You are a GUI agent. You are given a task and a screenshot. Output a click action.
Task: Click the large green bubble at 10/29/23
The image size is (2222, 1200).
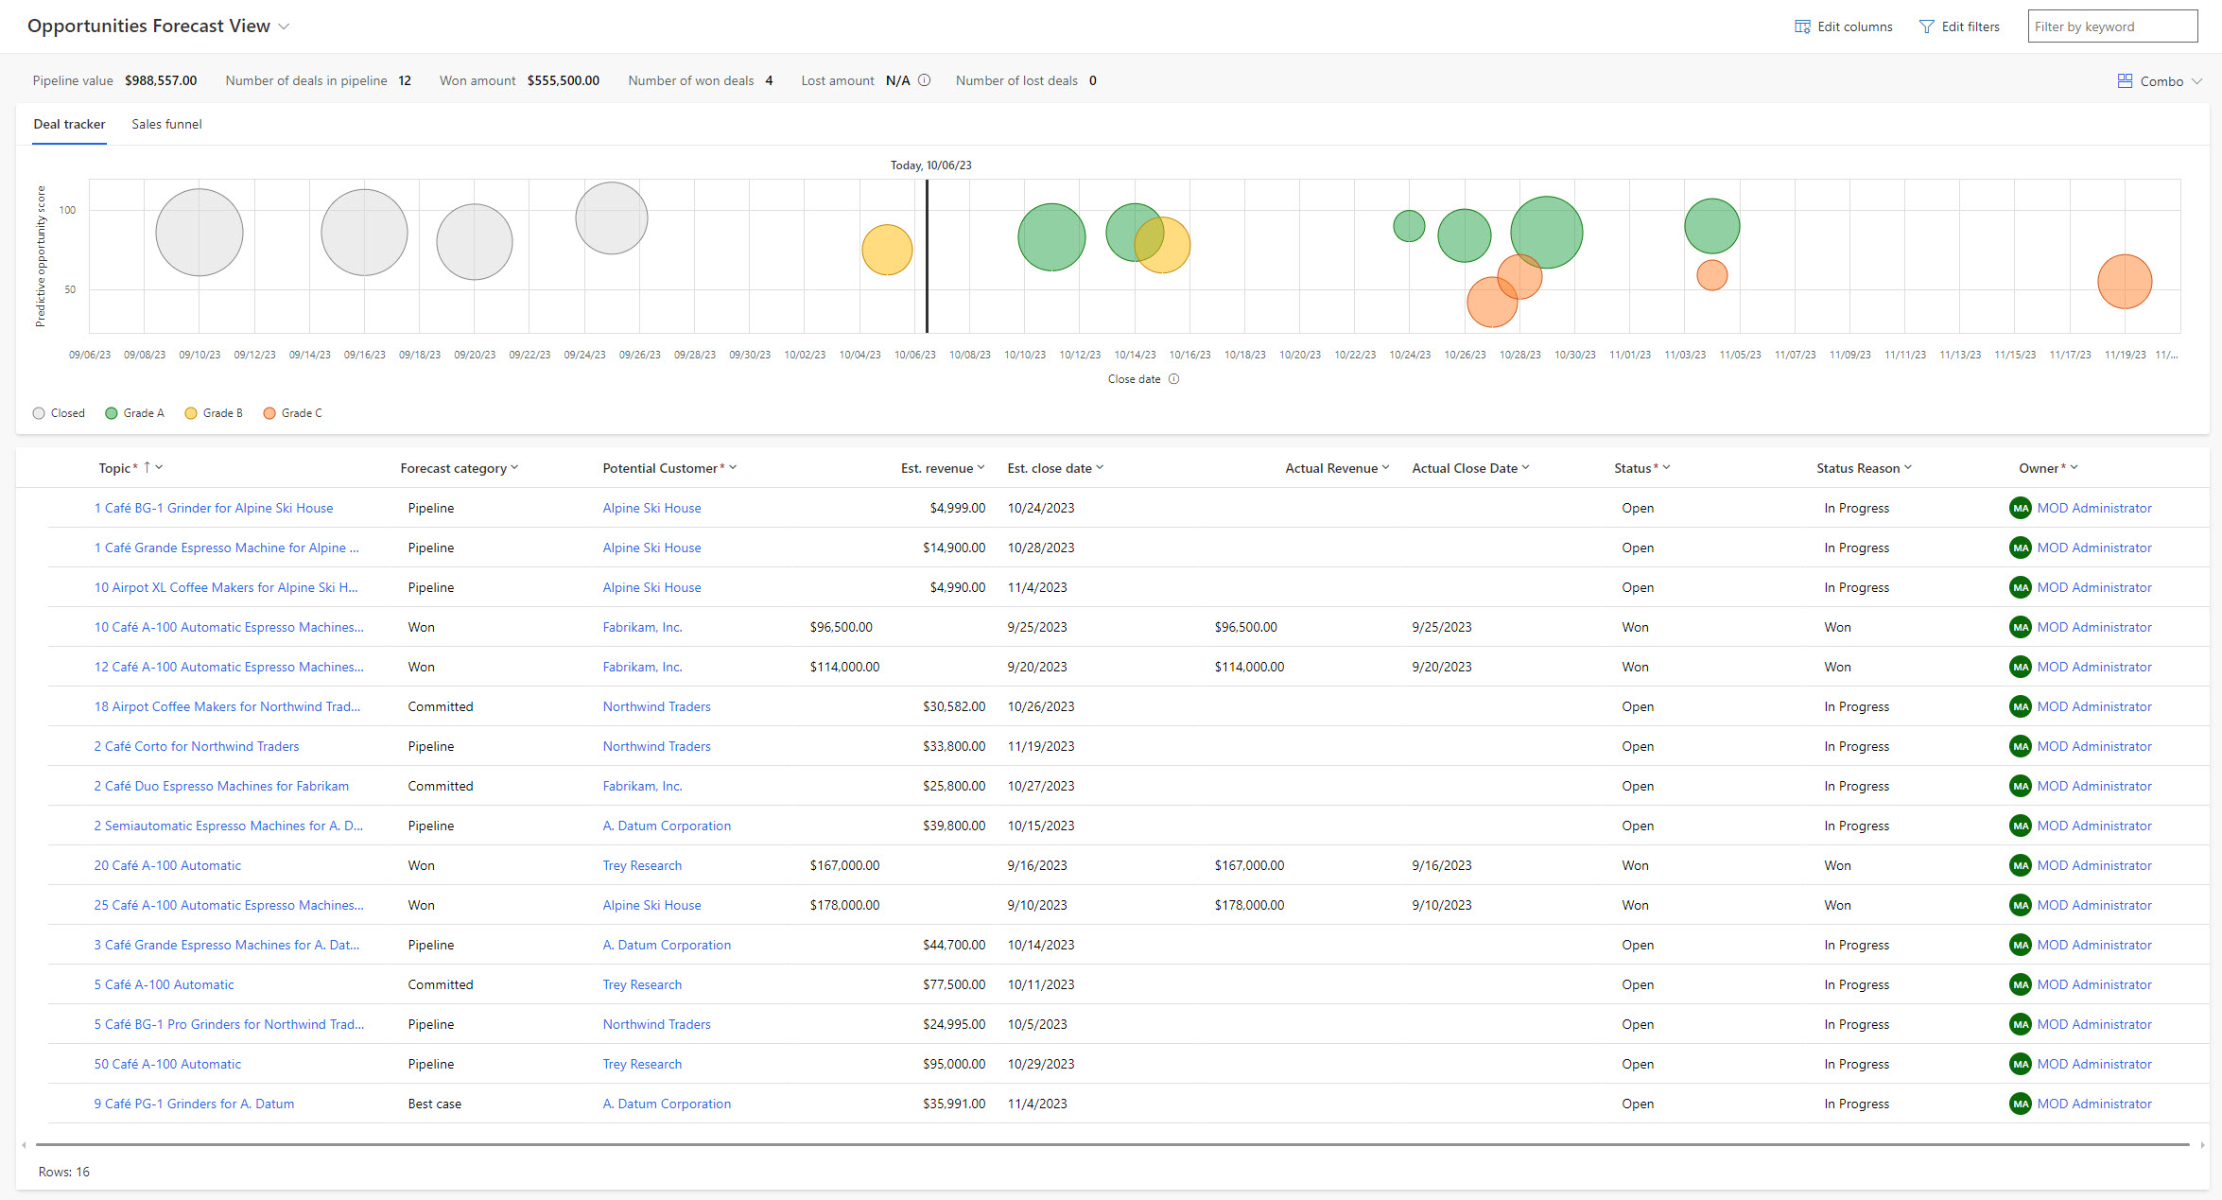(x=1547, y=233)
